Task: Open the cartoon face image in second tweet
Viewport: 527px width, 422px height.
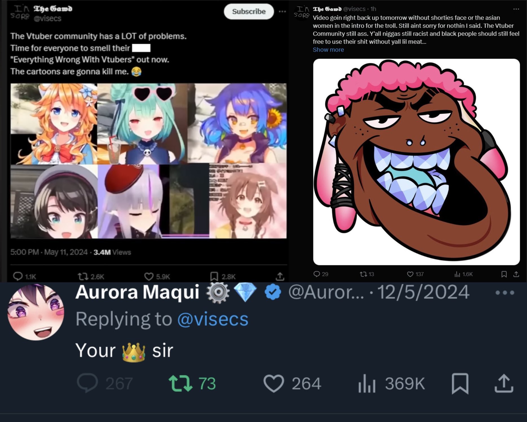Action: point(416,162)
